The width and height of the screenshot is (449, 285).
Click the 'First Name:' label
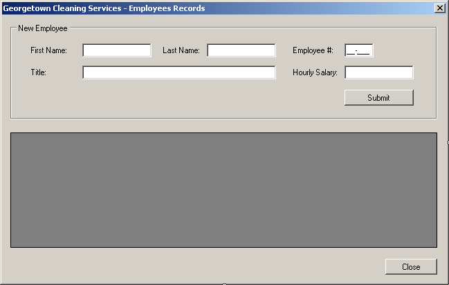(48, 50)
